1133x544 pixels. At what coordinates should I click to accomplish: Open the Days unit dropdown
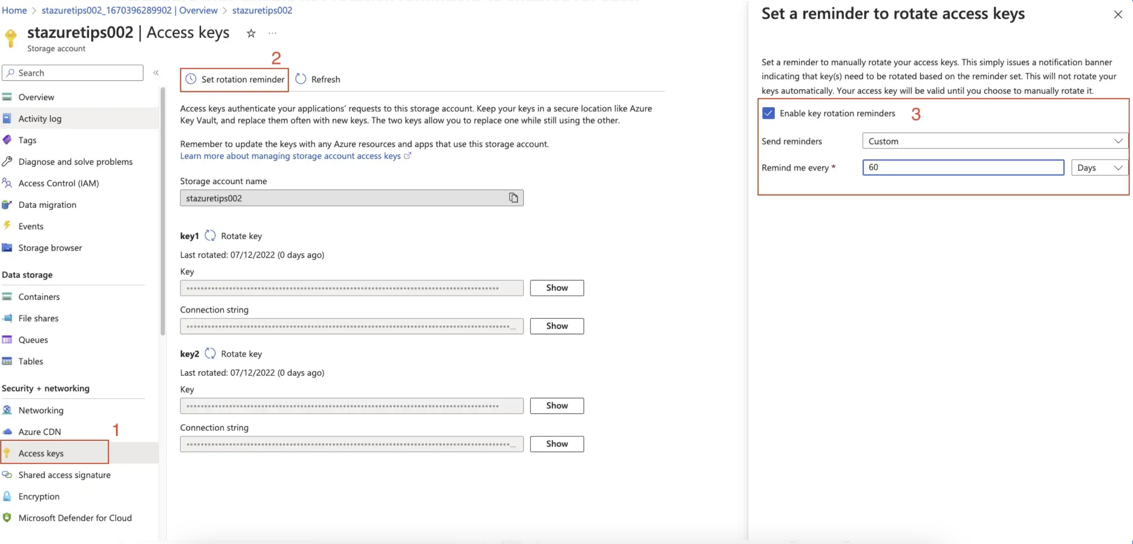pos(1100,167)
